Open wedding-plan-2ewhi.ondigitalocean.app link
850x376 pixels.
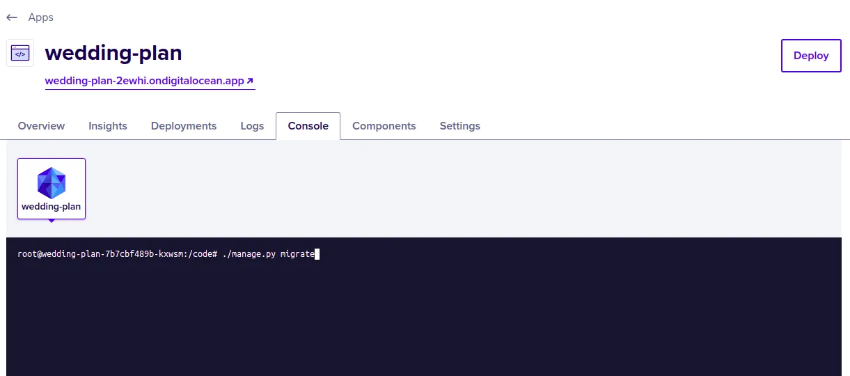point(149,81)
